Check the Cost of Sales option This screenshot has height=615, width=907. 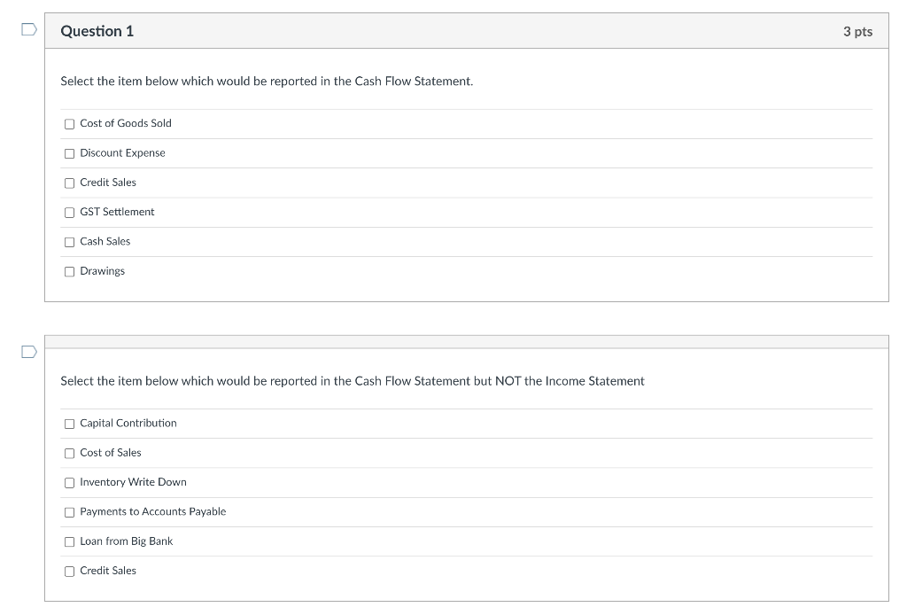pos(69,453)
